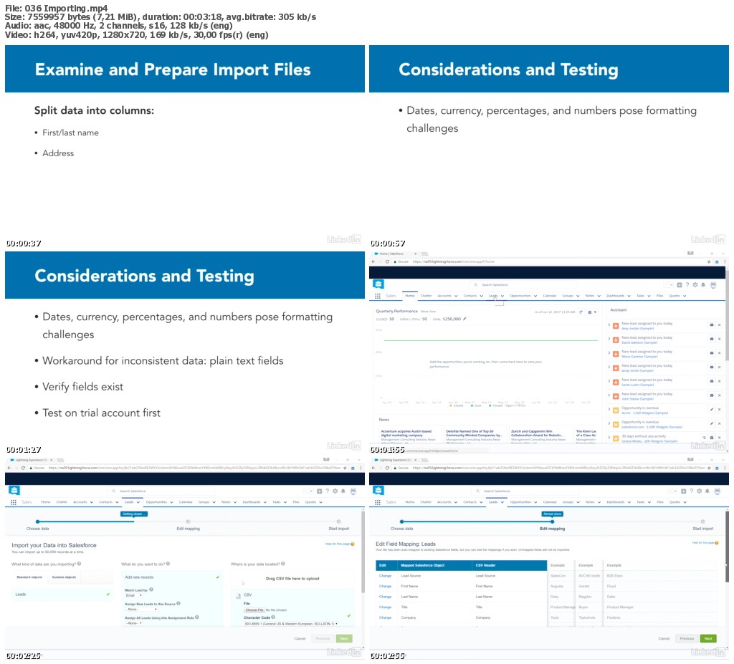Click Cancel in the 00:02:25 frame

(x=300, y=638)
